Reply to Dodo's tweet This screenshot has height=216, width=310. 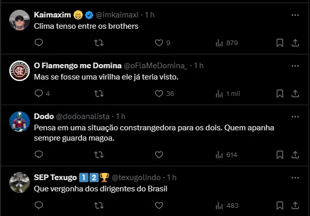pyautogui.click(x=39, y=154)
